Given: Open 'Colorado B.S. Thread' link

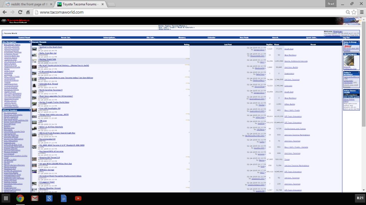Looking at the screenshot, I should click(49, 84).
